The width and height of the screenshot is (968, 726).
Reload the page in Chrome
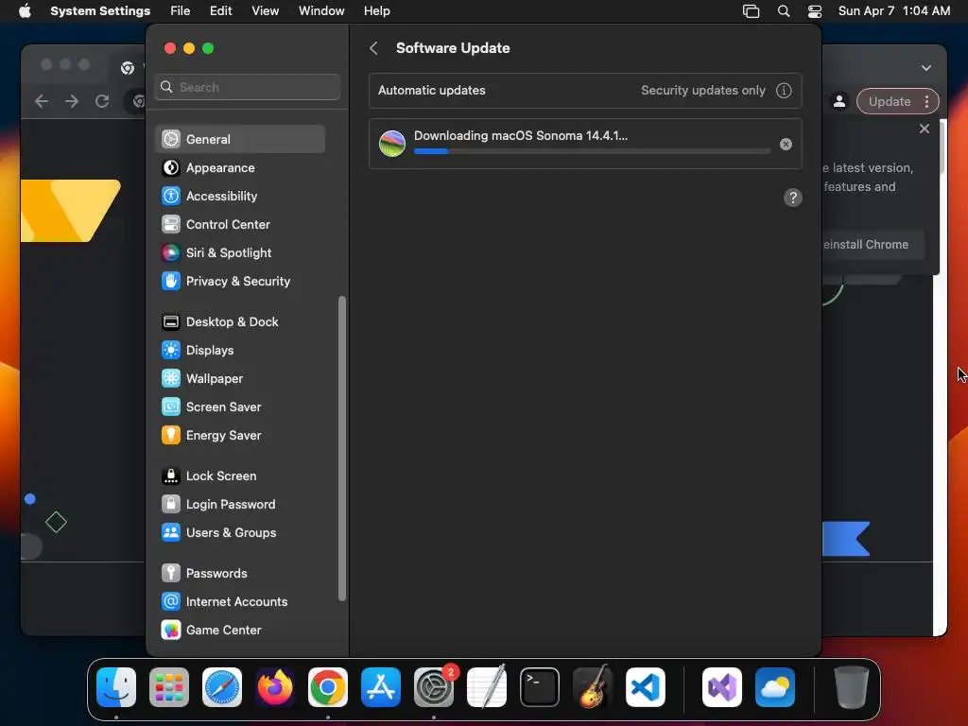click(102, 101)
